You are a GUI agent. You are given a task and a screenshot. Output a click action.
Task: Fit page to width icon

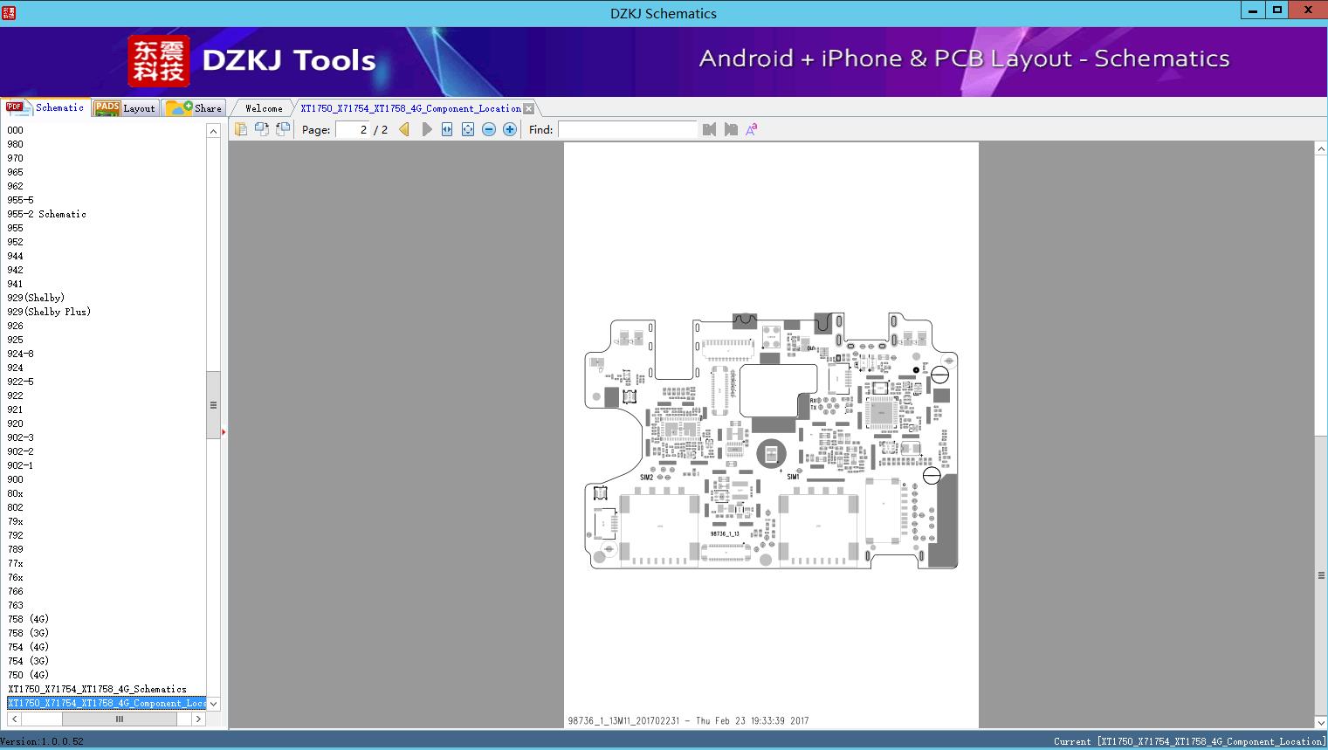coord(447,129)
